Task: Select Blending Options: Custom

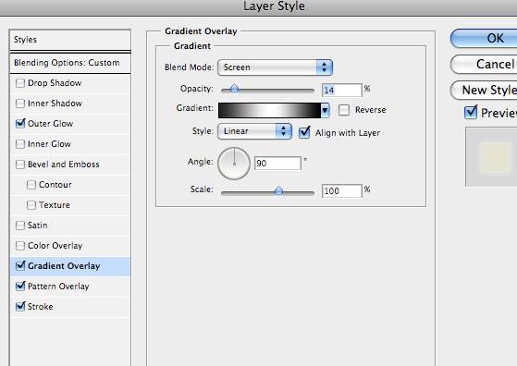Action: (x=70, y=63)
